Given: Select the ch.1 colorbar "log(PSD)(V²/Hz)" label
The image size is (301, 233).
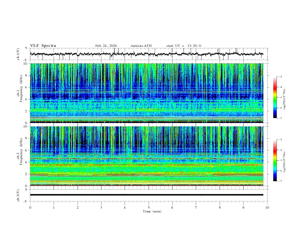Looking at the screenshot, I should click(x=284, y=99).
